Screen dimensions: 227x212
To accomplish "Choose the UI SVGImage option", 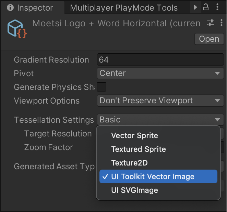I will pyautogui.click(x=134, y=190).
